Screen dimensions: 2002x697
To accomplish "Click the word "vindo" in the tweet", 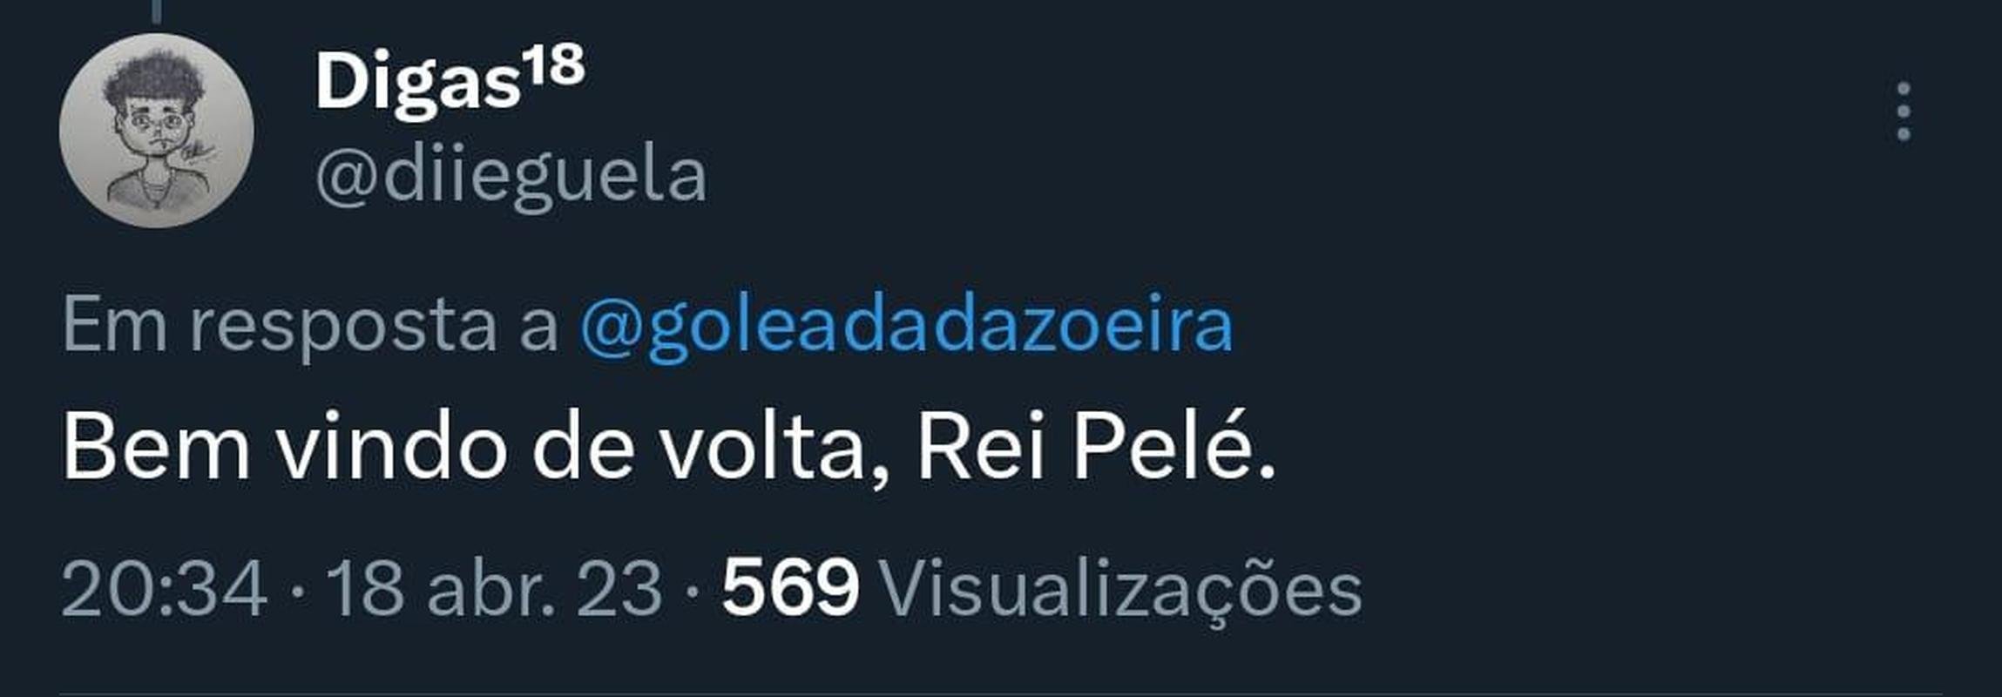I will pos(391,447).
